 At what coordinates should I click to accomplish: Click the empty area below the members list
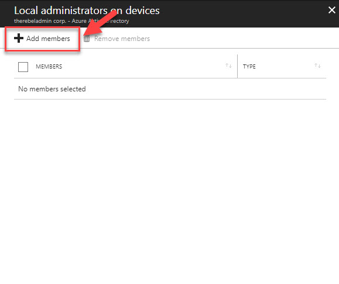(x=170, y=190)
